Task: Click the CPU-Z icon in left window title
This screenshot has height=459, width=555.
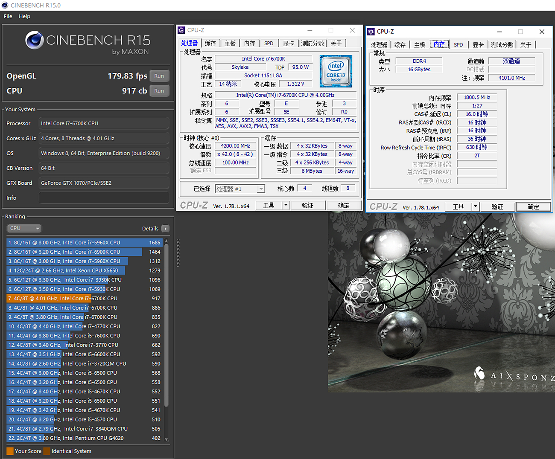Action: point(181,30)
